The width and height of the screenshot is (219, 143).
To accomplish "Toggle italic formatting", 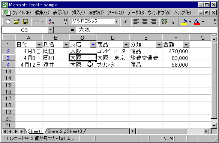I will click(x=125, y=22).
